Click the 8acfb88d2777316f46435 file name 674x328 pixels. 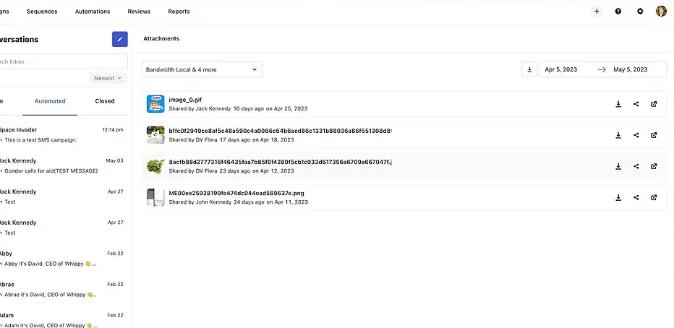281,162
